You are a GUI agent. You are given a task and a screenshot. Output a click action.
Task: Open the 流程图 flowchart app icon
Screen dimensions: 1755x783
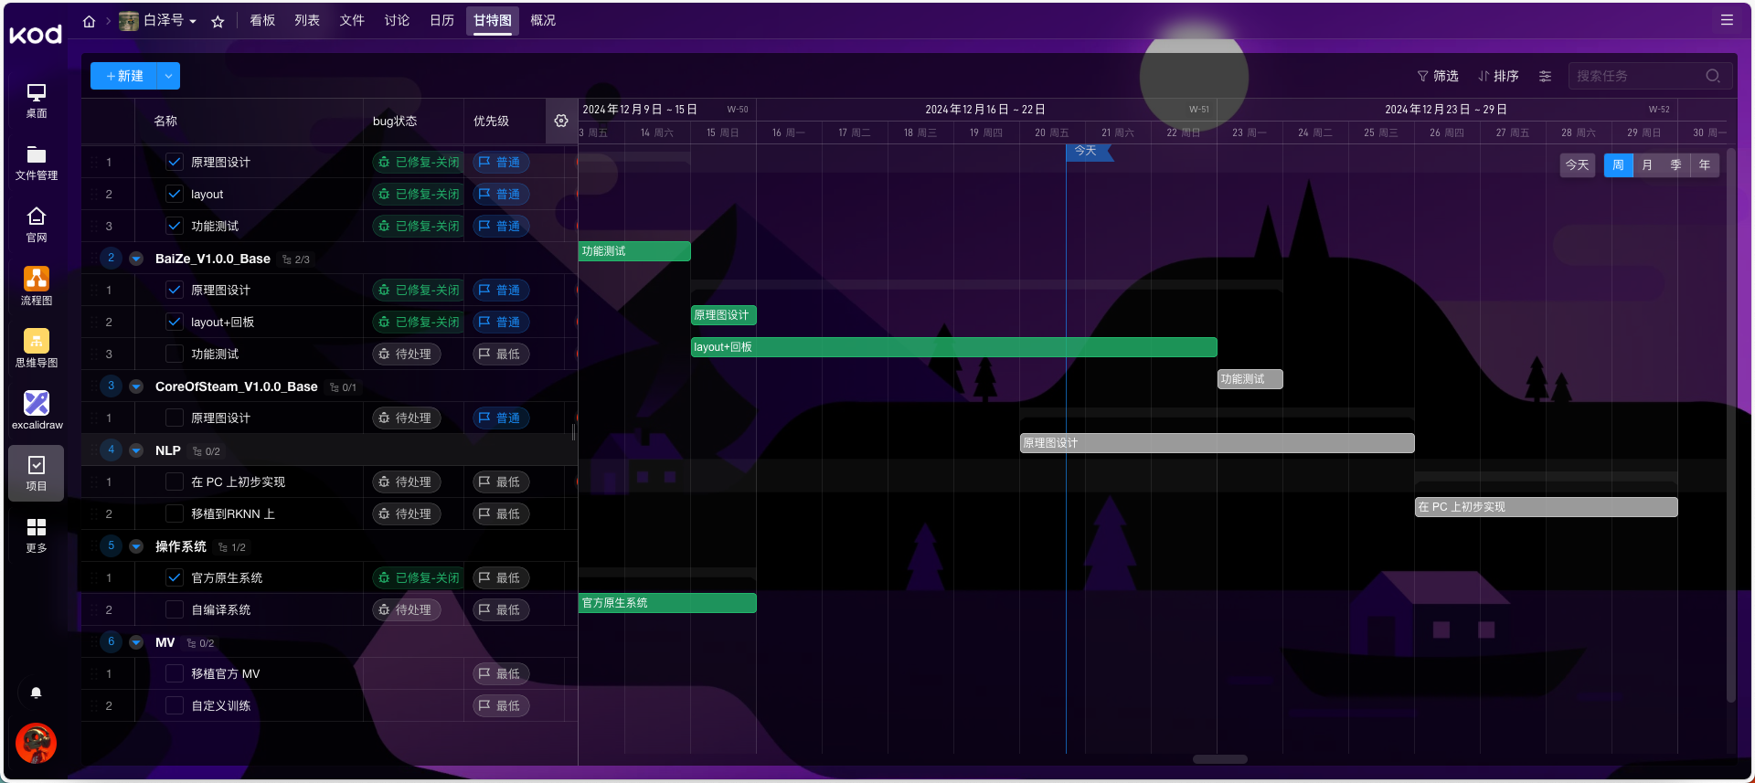[x=37, y=285]
